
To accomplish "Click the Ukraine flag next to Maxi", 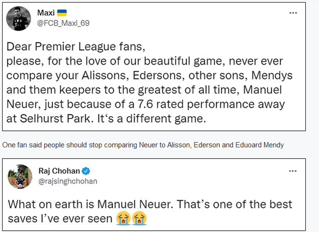I will [x=62, y=13].
